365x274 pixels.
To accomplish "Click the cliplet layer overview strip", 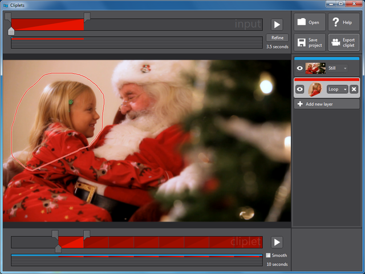I will tap(137, 260).
